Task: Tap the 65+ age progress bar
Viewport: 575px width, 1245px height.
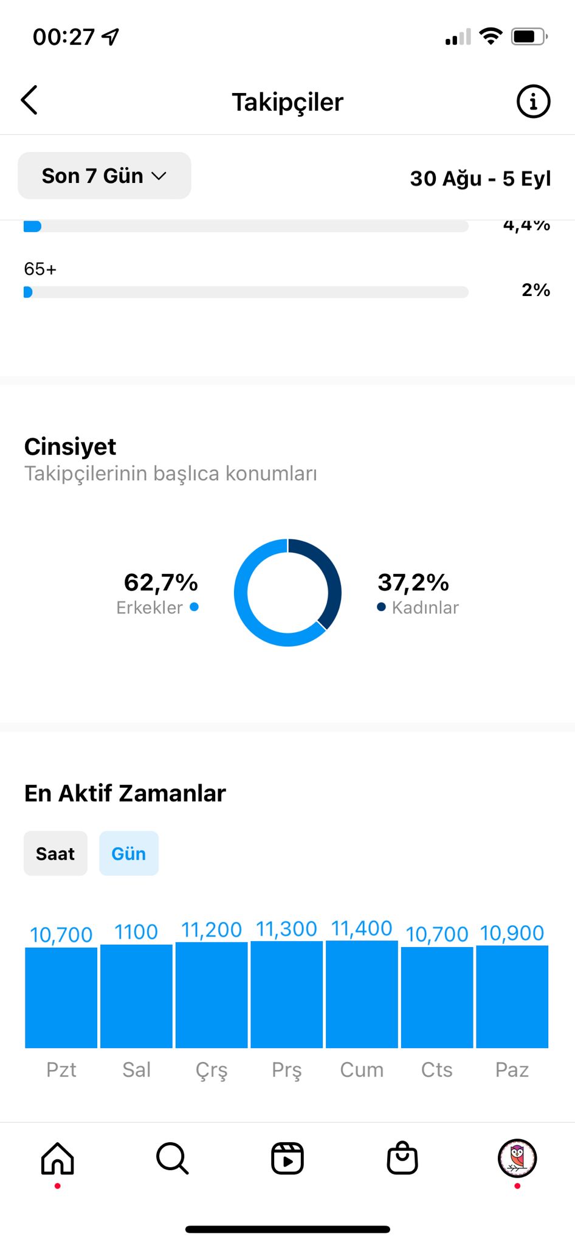Action: click(246, 292)
